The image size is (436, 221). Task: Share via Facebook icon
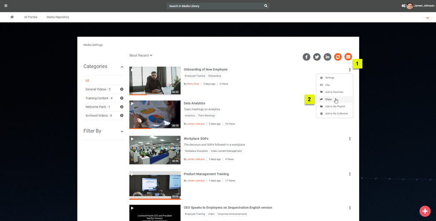point(306,57)
